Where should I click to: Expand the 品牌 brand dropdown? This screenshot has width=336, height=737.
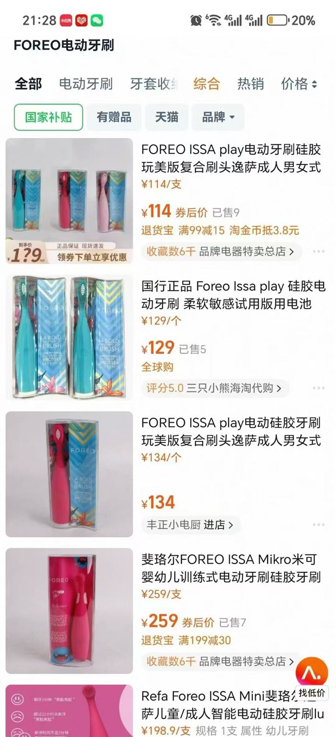[x=218, y=117]
